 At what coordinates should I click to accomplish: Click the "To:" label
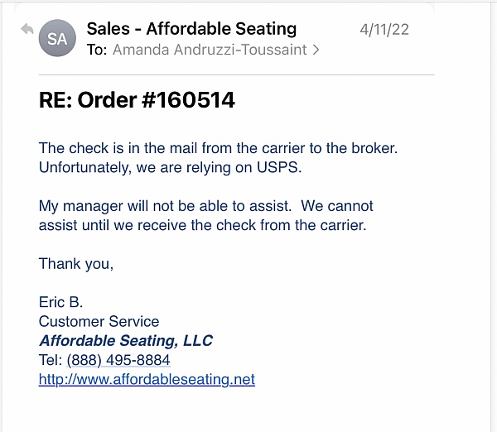click(x=97, y=50)
